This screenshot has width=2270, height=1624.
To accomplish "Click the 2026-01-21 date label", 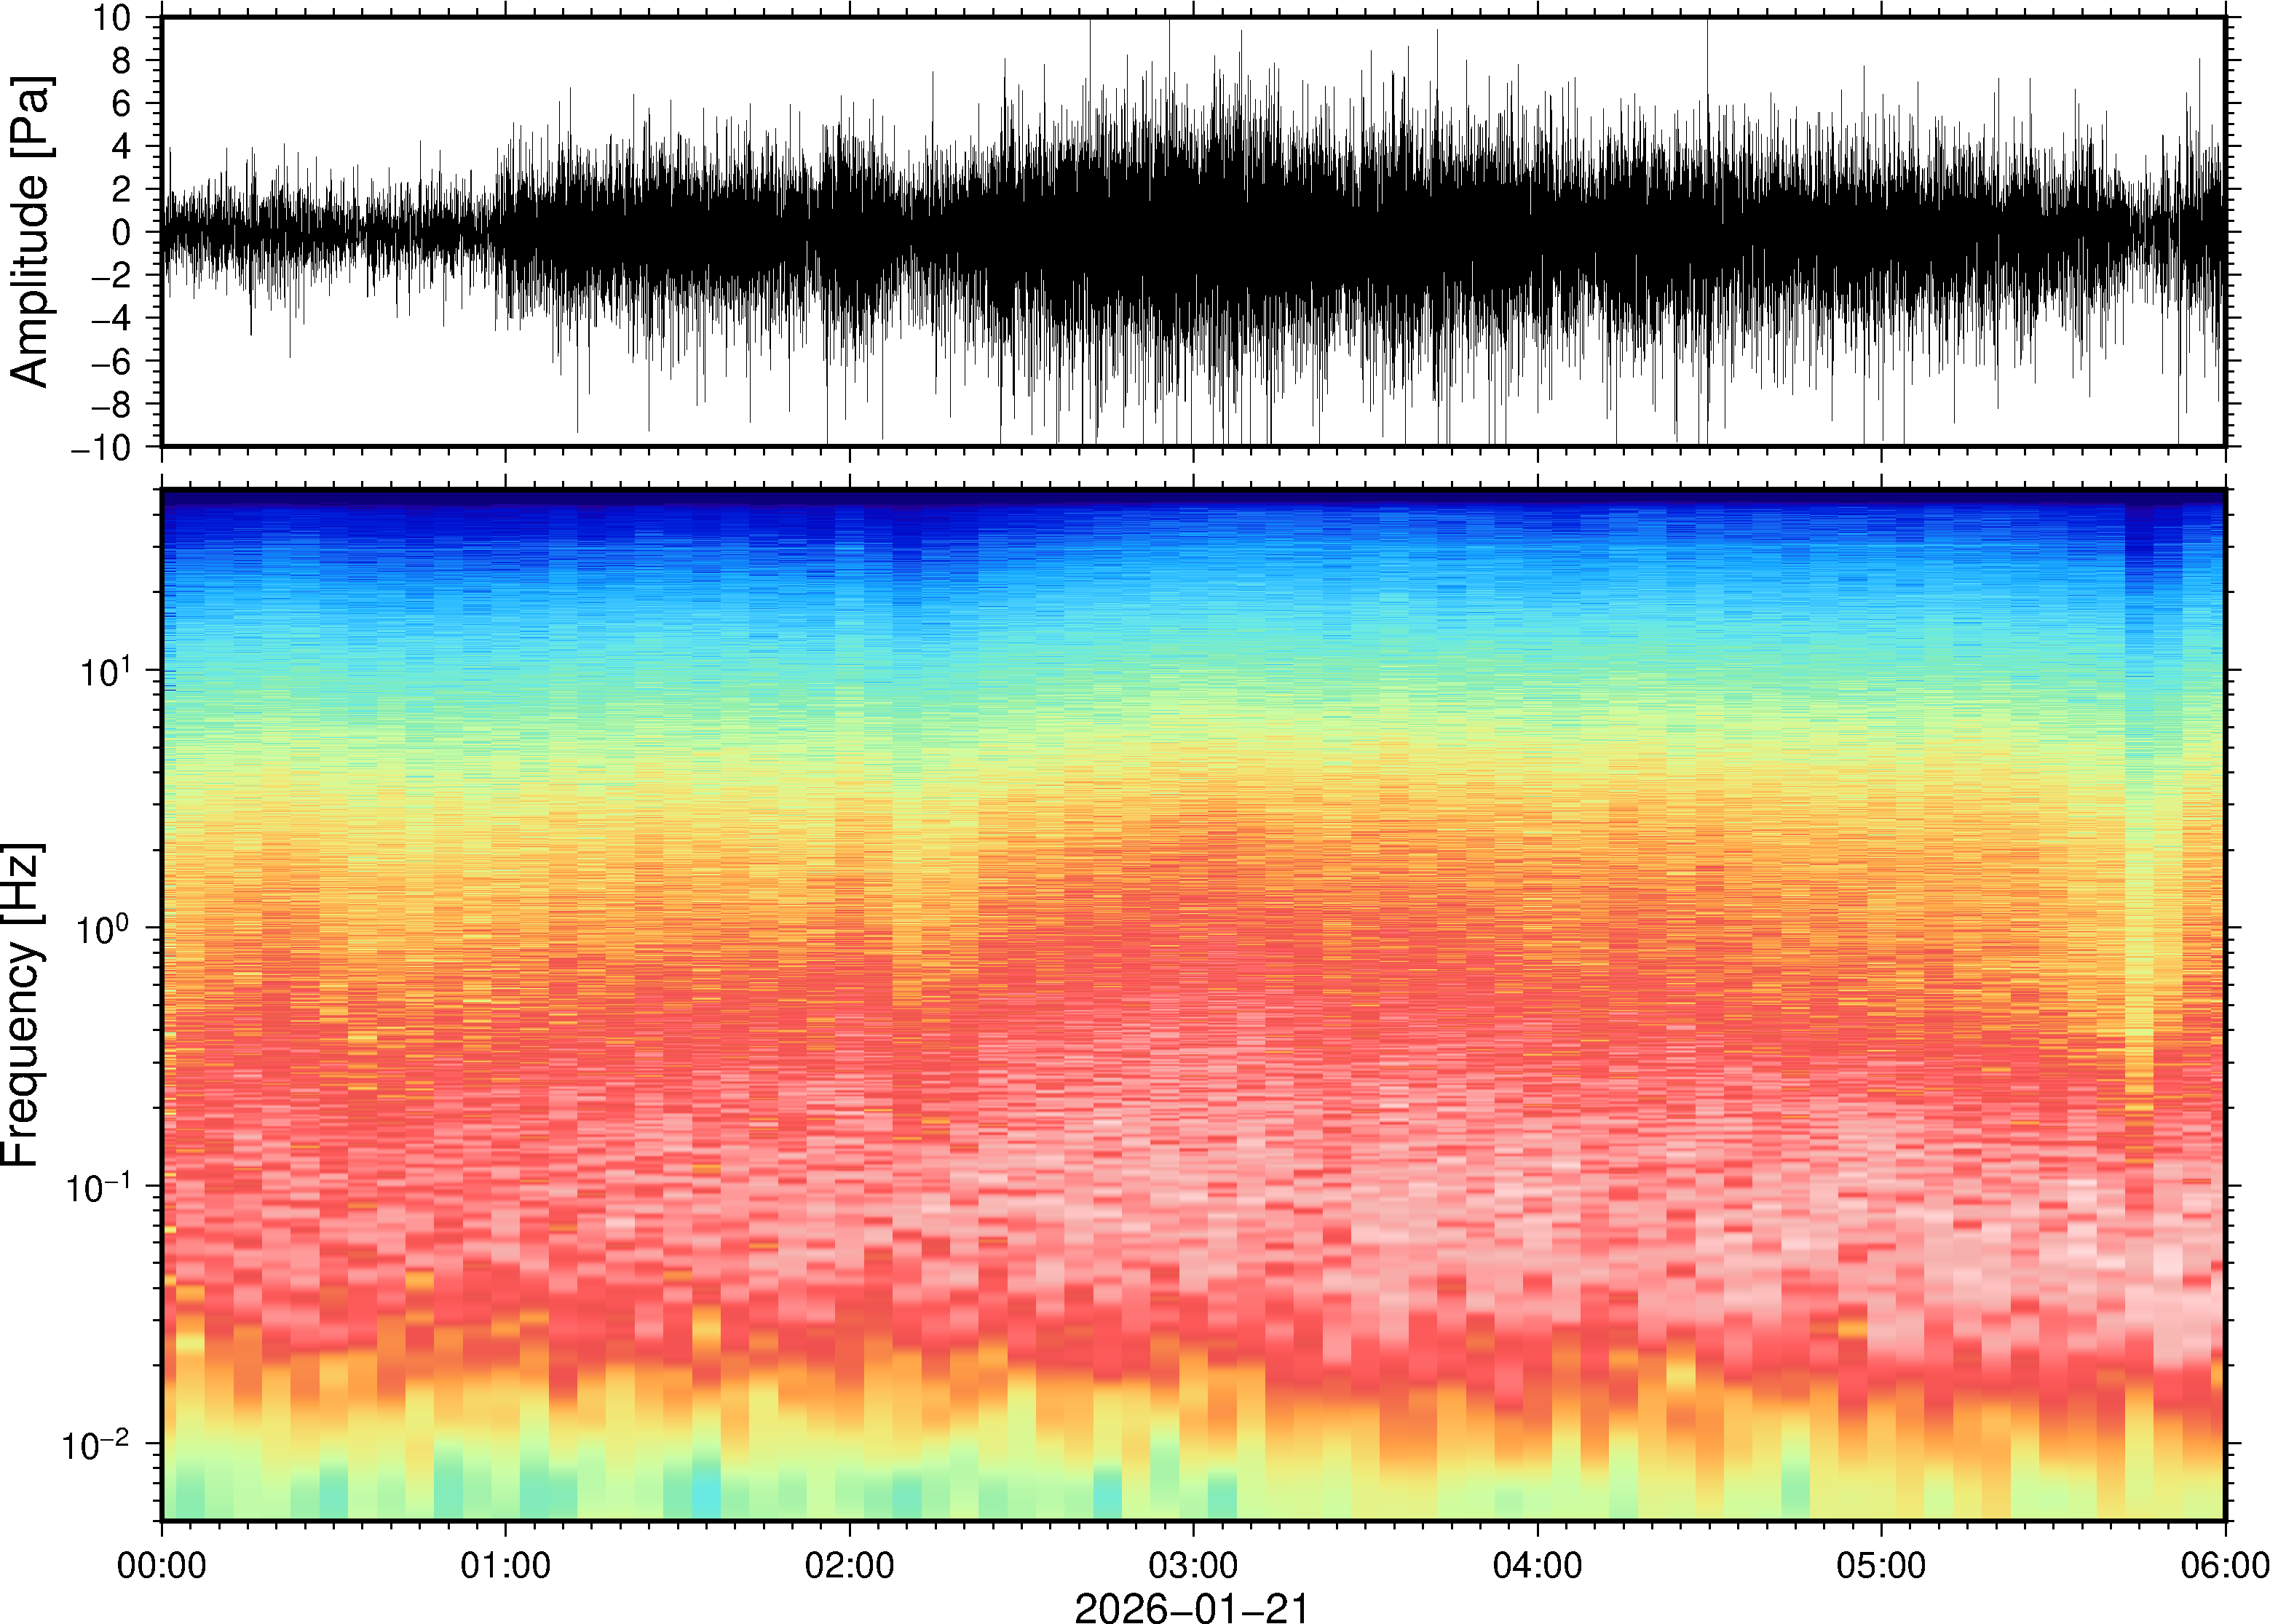I will [1192, 1607].
